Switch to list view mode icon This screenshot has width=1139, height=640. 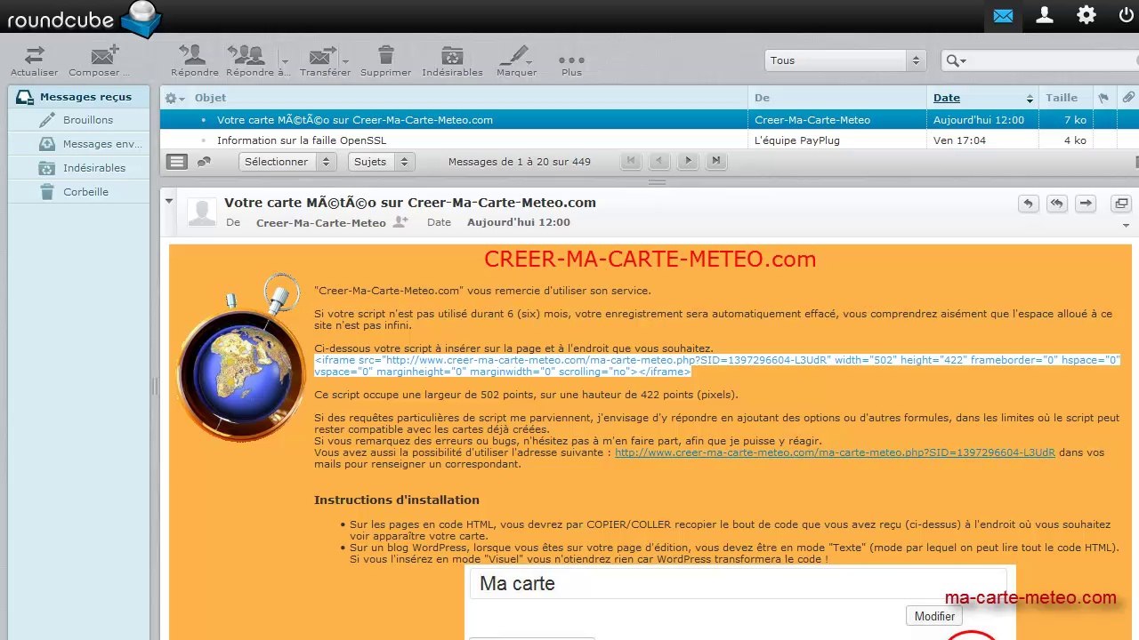click(177, 161)
